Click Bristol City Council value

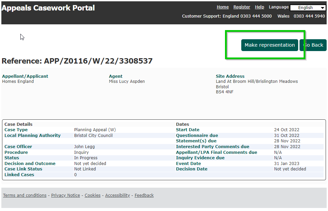pos(93,136)
